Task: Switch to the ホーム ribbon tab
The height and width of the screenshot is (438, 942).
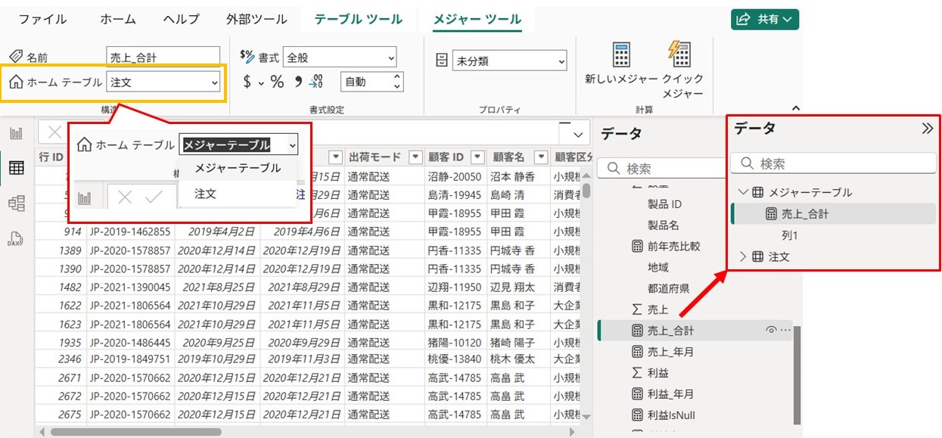Action: point(118,19)
